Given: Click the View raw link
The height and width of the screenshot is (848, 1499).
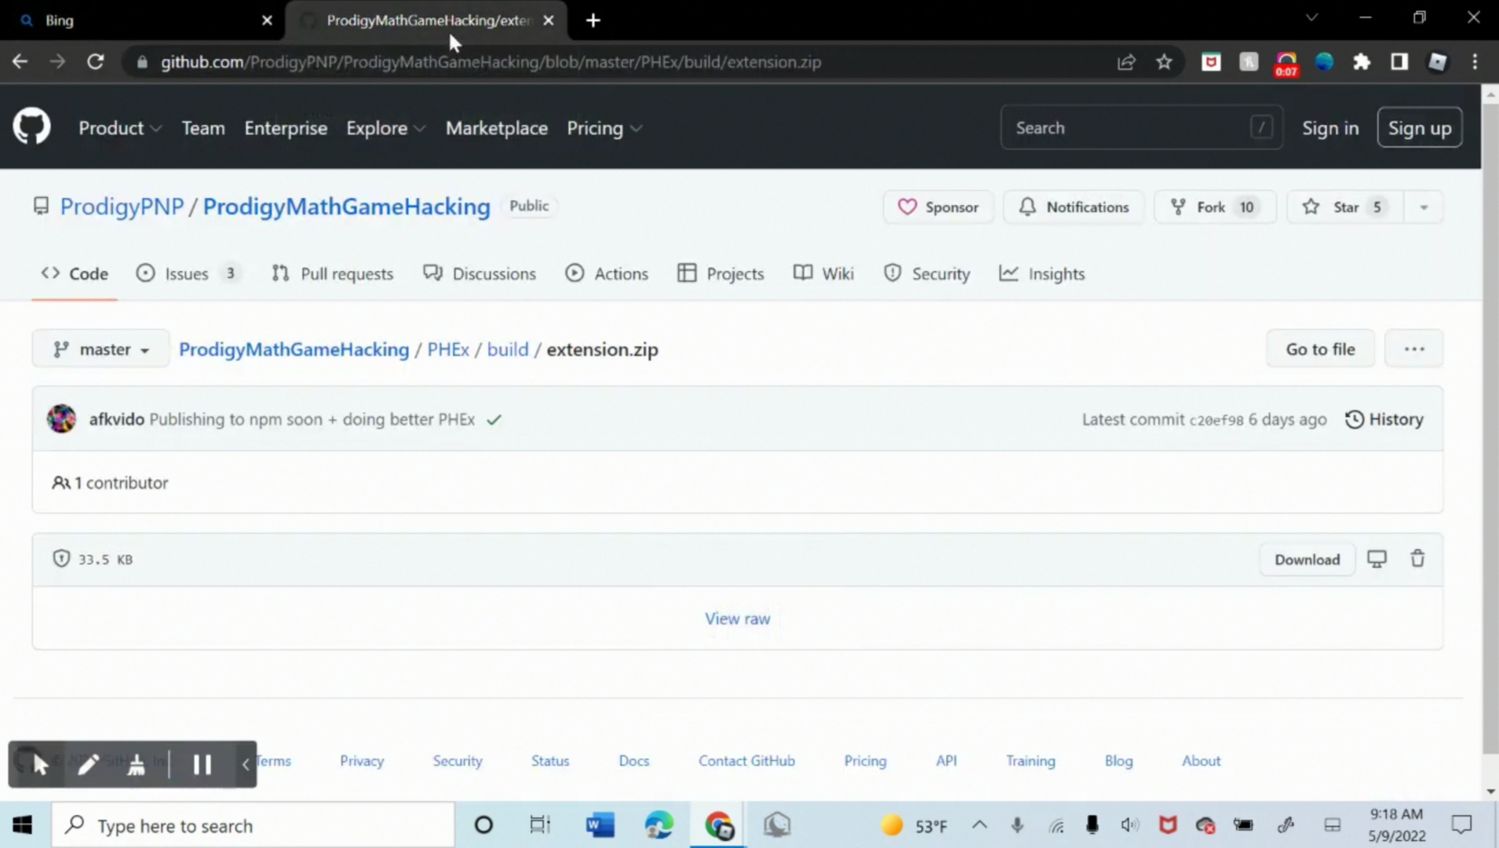Looking at the screenshot, I should click(737, 619).
